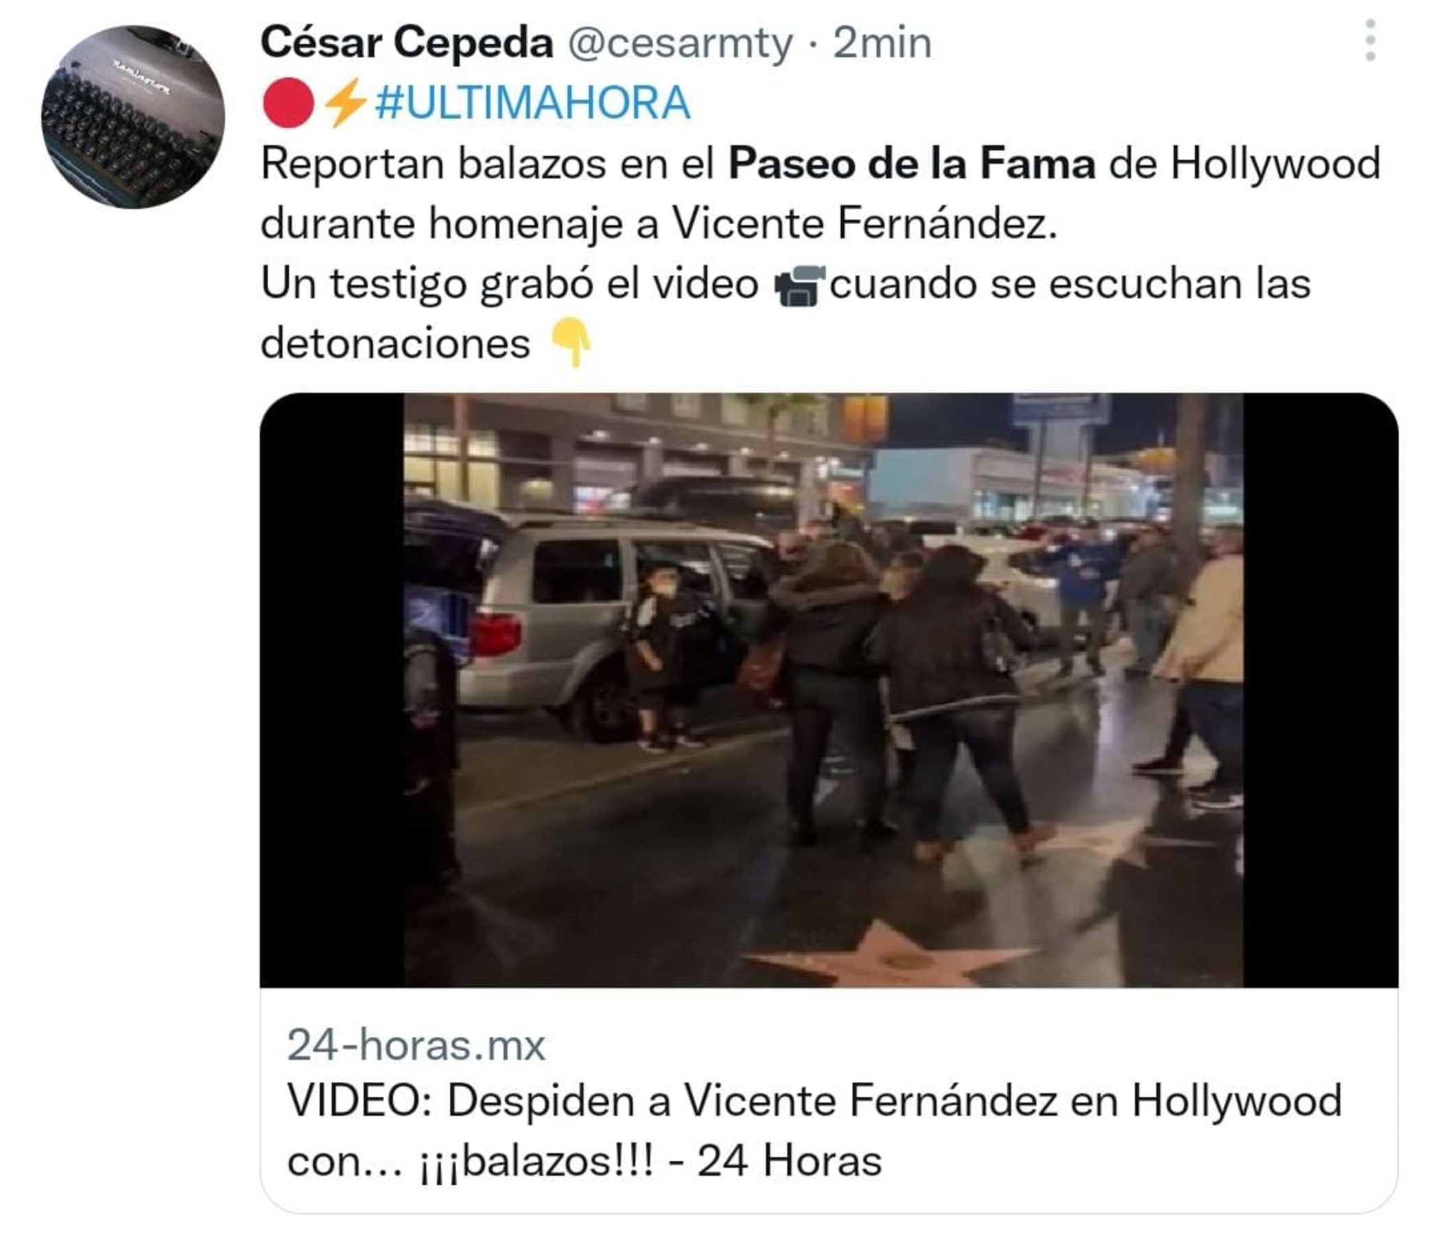The height and width of the screenshot is (1237, 1438).
Task: Click the bold 'Paseo de la Fama' text
Action: pos(911,165)
